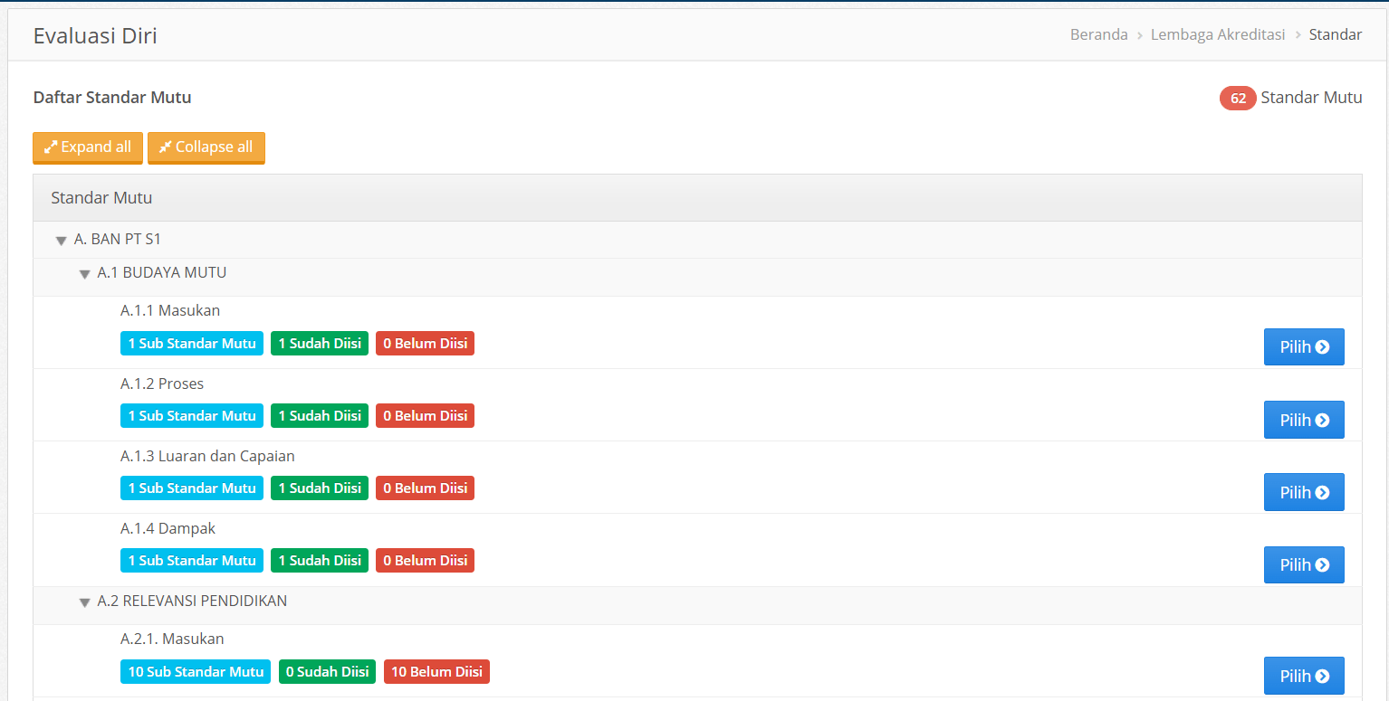The height and width of the screenshot is (701, 1389).
Task: Click the 10 Sub Standar Mutu badge
Action: (x=196, y=672)
